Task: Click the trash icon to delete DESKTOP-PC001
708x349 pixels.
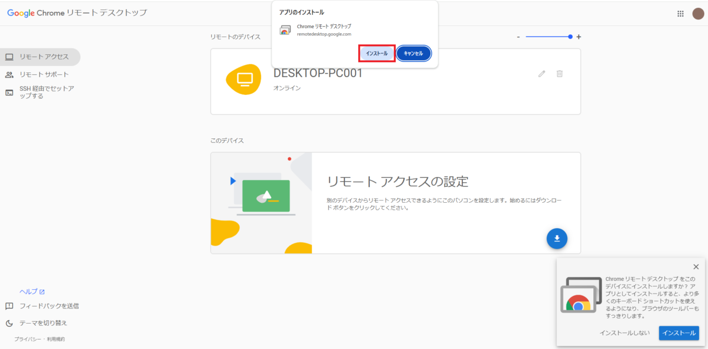Action: [x=559, y=74]
